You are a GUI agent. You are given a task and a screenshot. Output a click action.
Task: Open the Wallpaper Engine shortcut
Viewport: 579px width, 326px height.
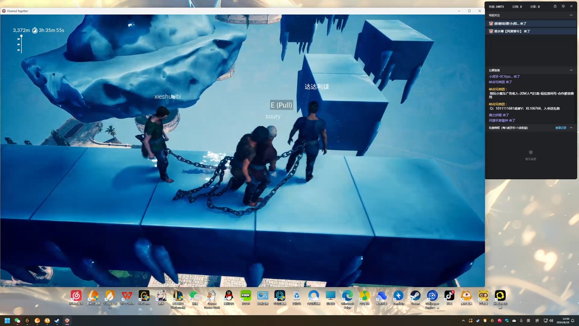click(432, 296)
